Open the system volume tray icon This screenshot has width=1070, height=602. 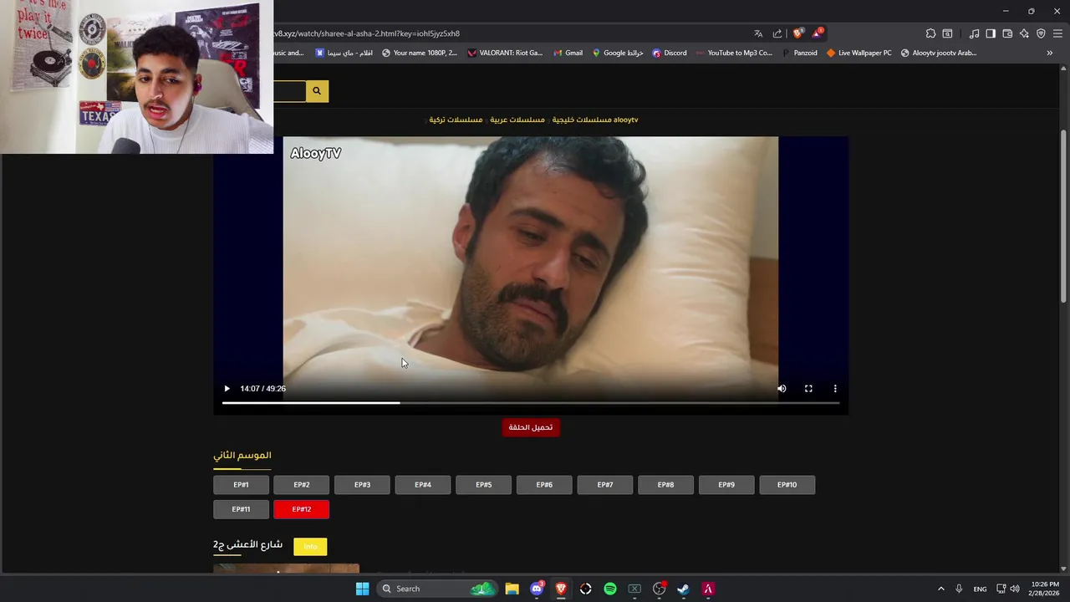click(x=1015, y=589)
